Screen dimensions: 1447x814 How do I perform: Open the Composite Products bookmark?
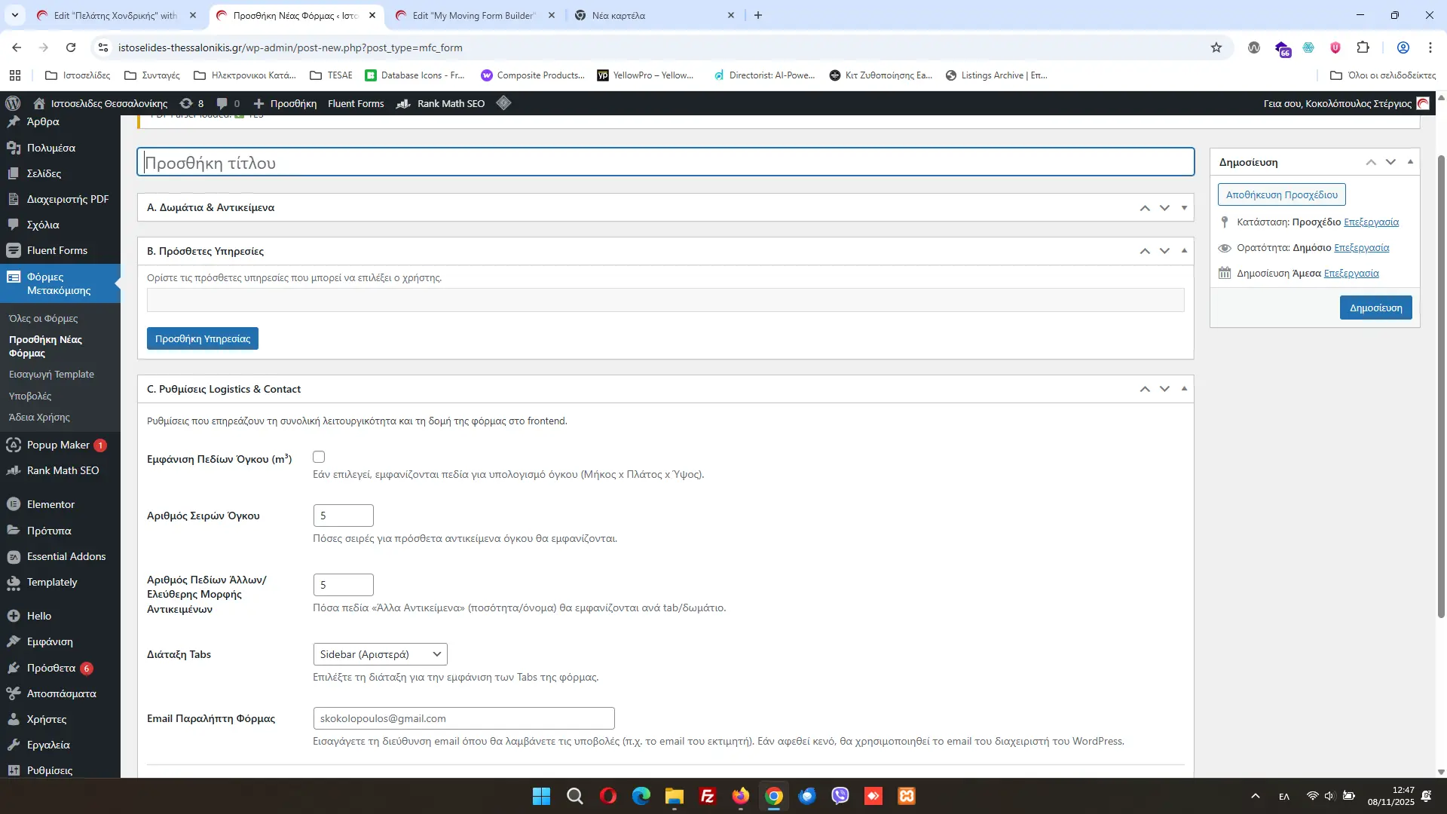(533, 75)
